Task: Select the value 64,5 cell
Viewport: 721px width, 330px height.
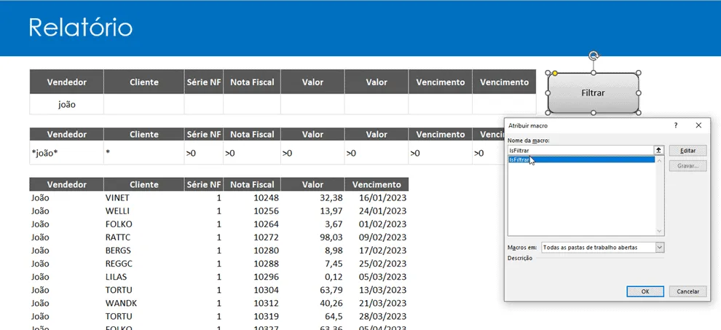Action: pyautogui.click(x=312, y=317)
